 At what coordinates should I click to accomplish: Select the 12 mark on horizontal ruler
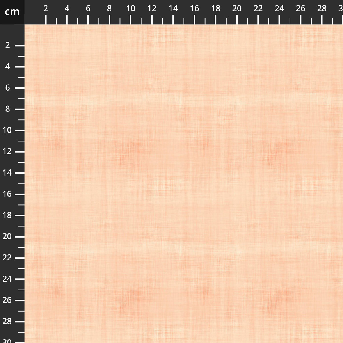tap(152, 9)
